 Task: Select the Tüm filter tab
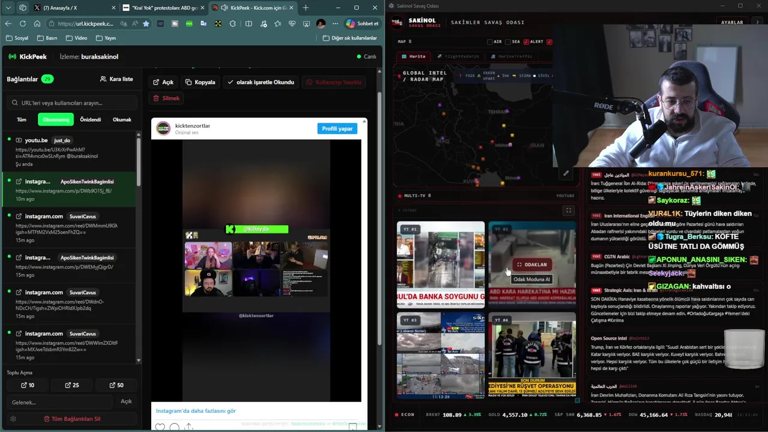click(x=22, y=119)
